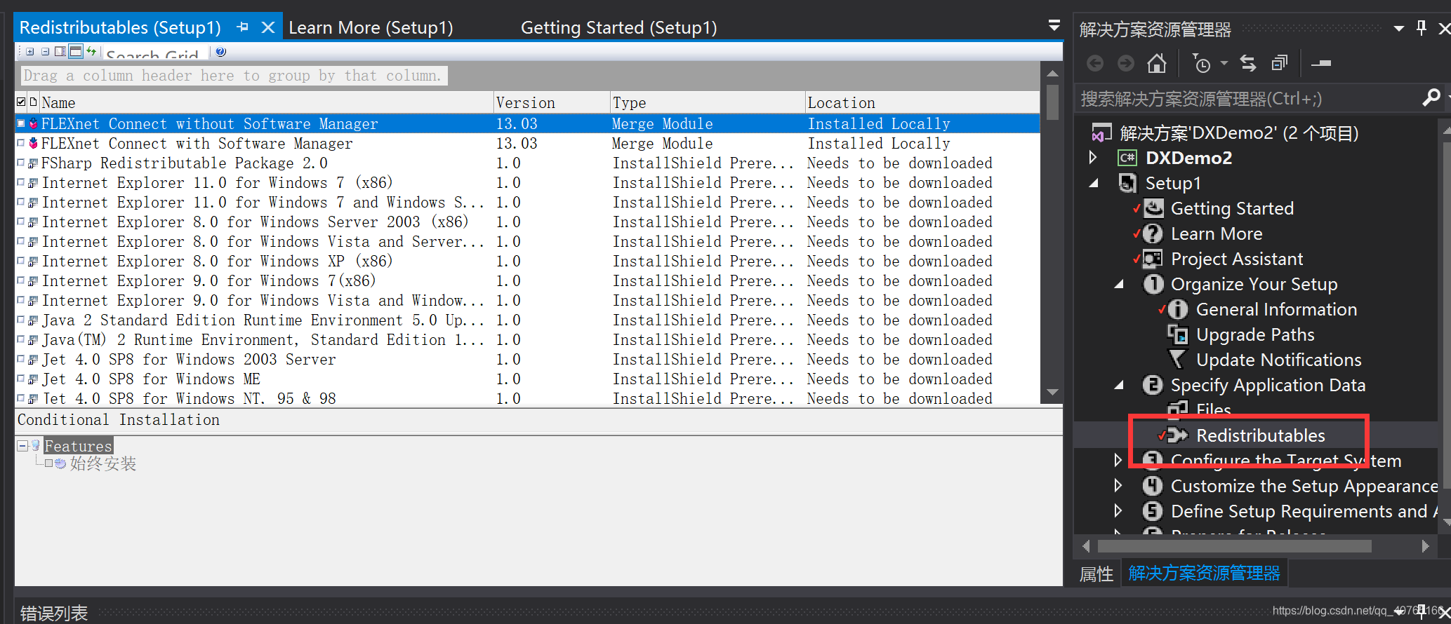This screenshot has height=624, width=1451.
Task: Click the properties/preview icon in Solution Explorer toolbar
Action: coord(1321,64)
